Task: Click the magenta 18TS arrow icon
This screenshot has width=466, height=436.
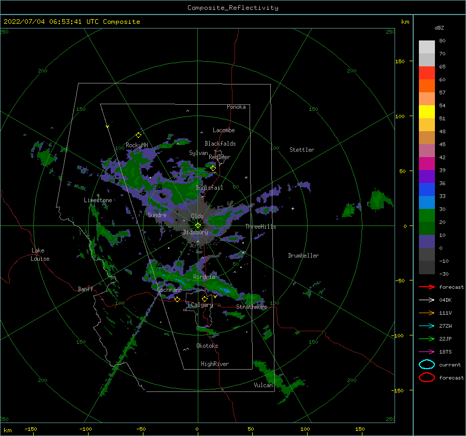Action: point(427,352)
